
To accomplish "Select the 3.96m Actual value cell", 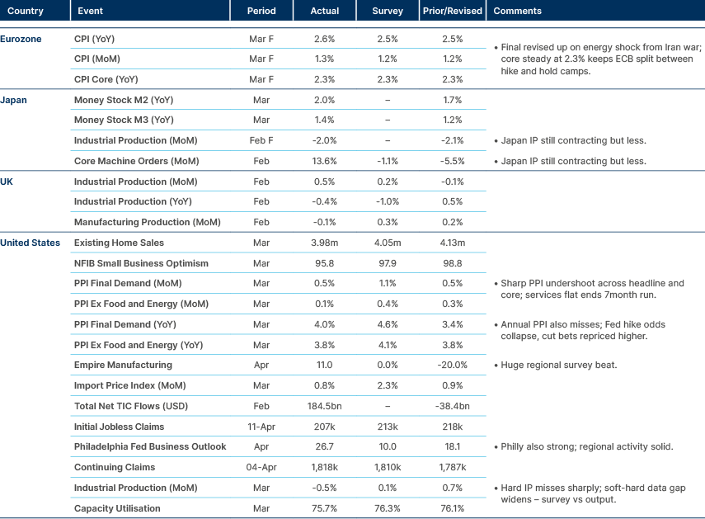I will click(x=325, y=243).
